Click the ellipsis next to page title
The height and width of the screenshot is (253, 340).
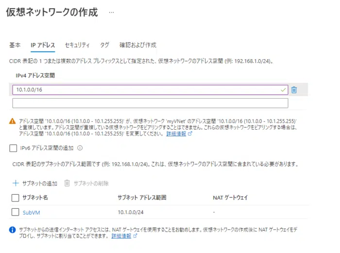click(111, 12)
